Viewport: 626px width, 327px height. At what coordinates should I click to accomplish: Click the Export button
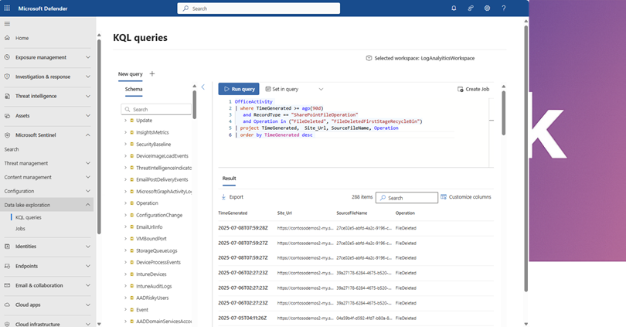[x=232, y=197]
